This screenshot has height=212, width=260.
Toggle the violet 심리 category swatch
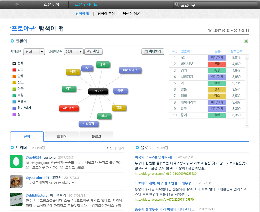(14, 114)
